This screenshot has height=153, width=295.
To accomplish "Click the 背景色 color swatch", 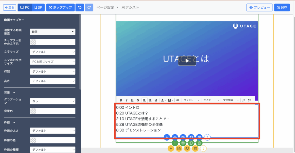I will pyautogui.click(x=33, y=111).
